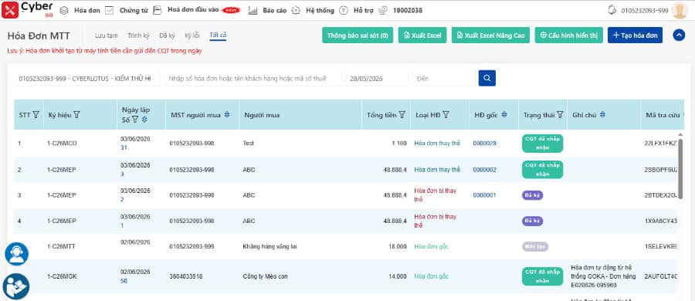Open original invoice link 0000028

click(484, 144)
